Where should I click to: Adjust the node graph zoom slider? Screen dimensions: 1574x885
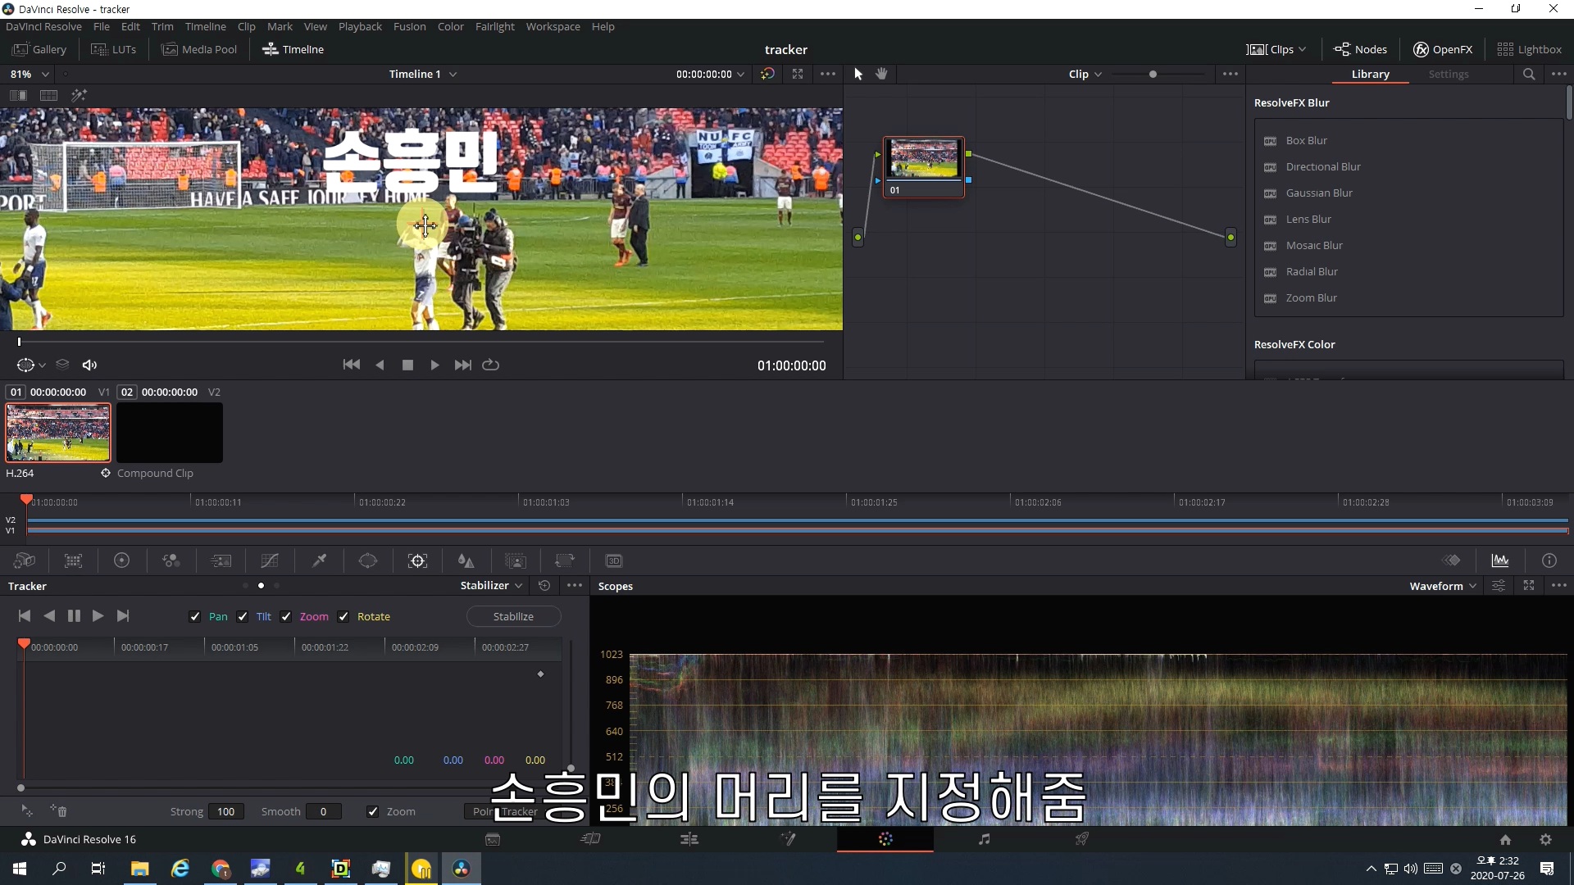click(1153, 74)
